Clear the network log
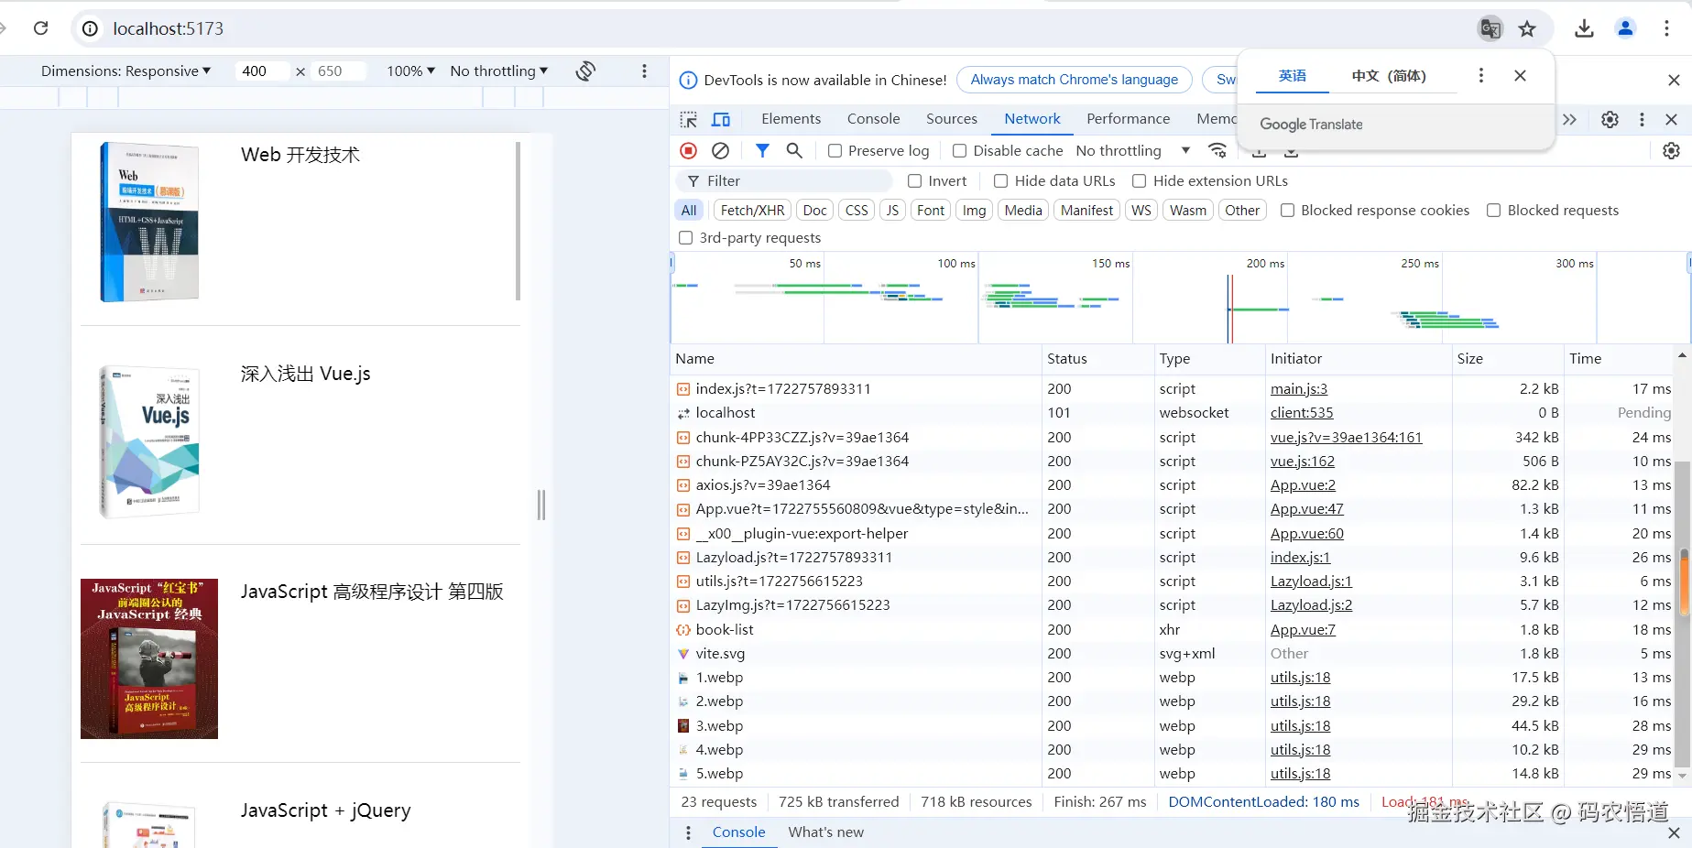The image size is (1692, 848). [x=721, y=150]
